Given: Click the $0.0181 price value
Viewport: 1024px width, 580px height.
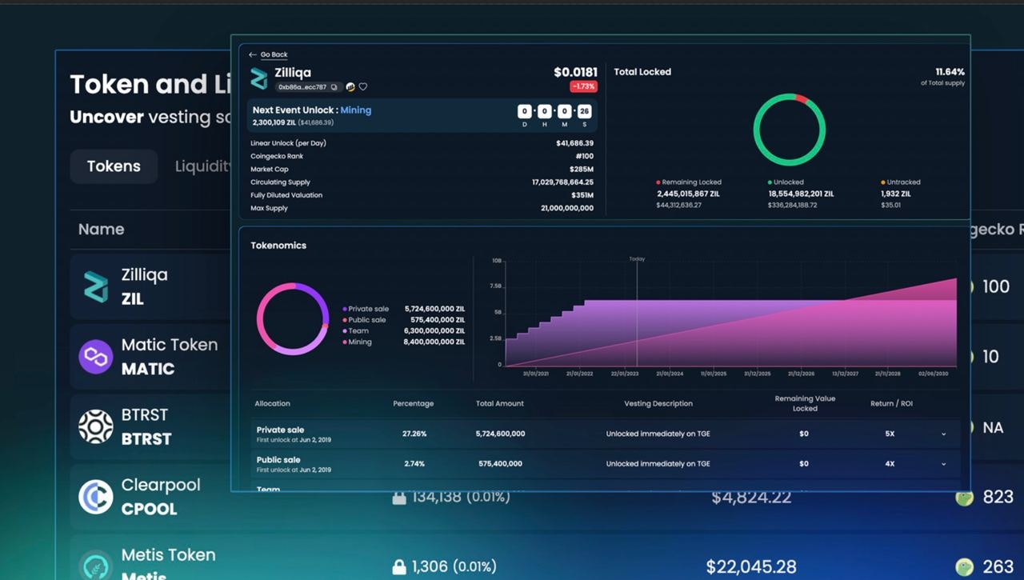Looking at the screenshot, I should 575,73.
